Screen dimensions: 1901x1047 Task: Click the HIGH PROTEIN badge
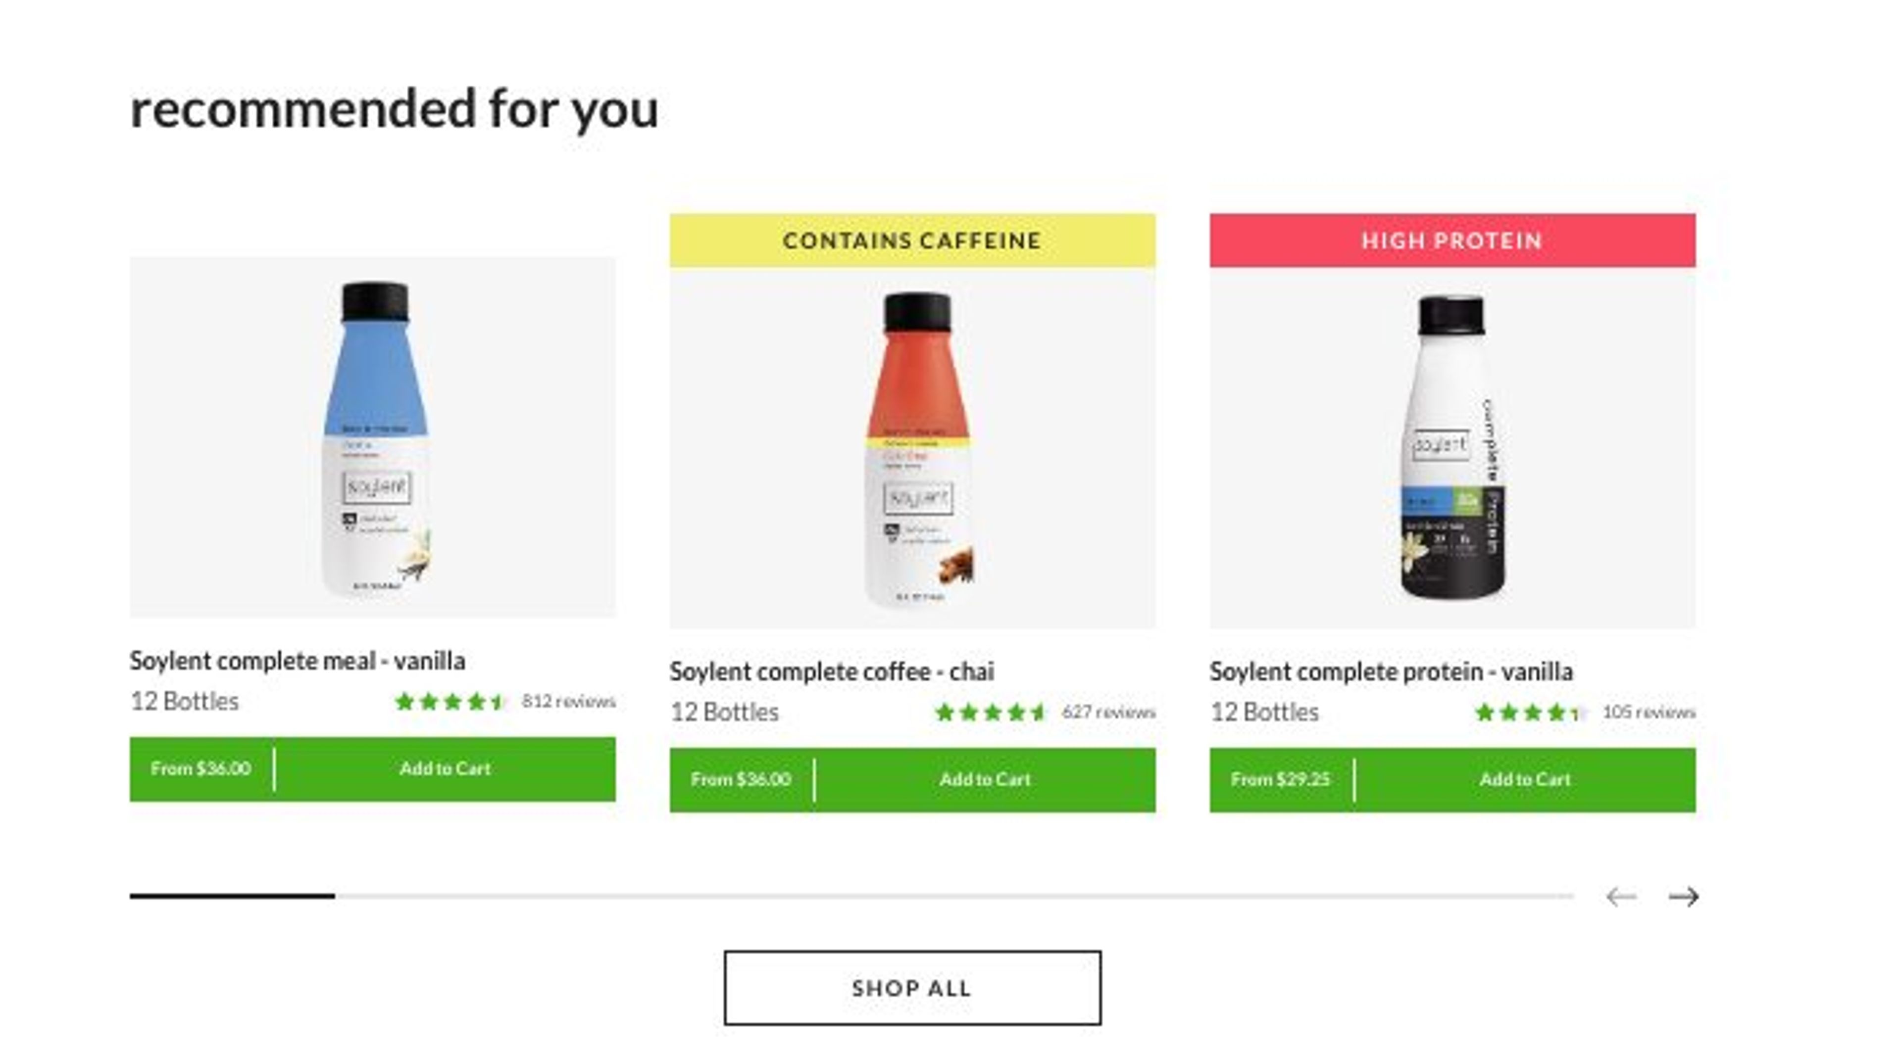(1451, 240)
